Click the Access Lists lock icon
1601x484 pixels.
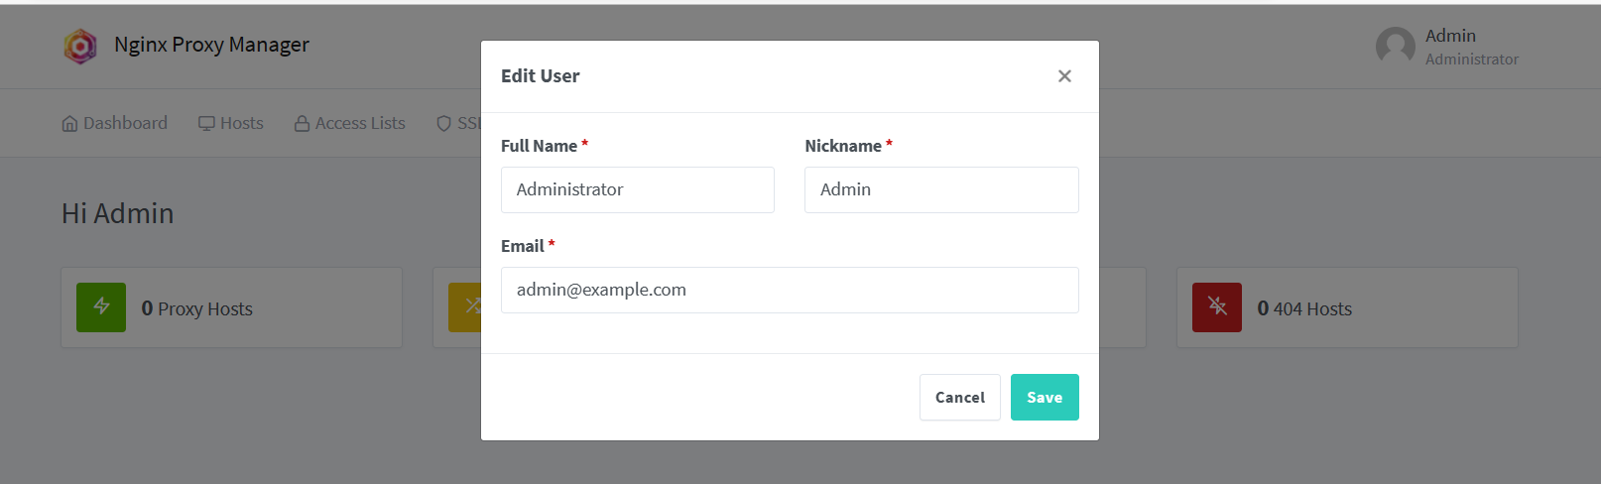point(303,124)
